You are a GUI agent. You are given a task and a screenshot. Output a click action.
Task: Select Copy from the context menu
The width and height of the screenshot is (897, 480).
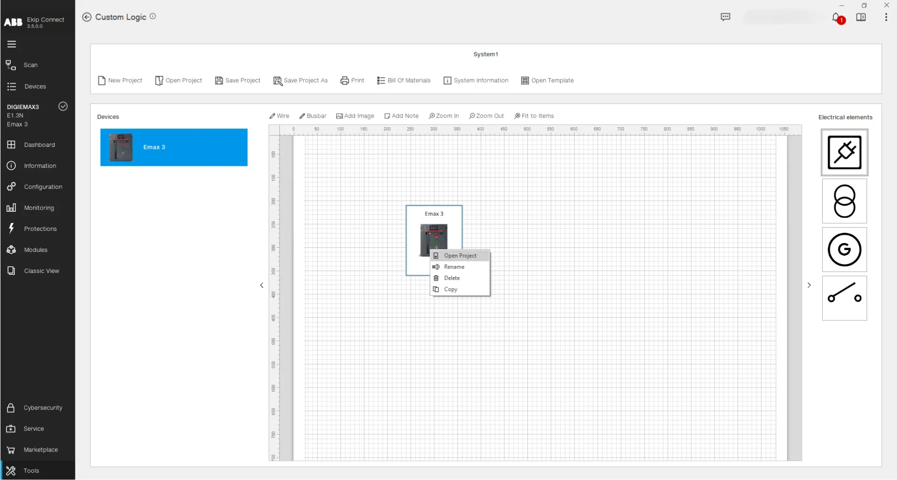coord(451,289)
